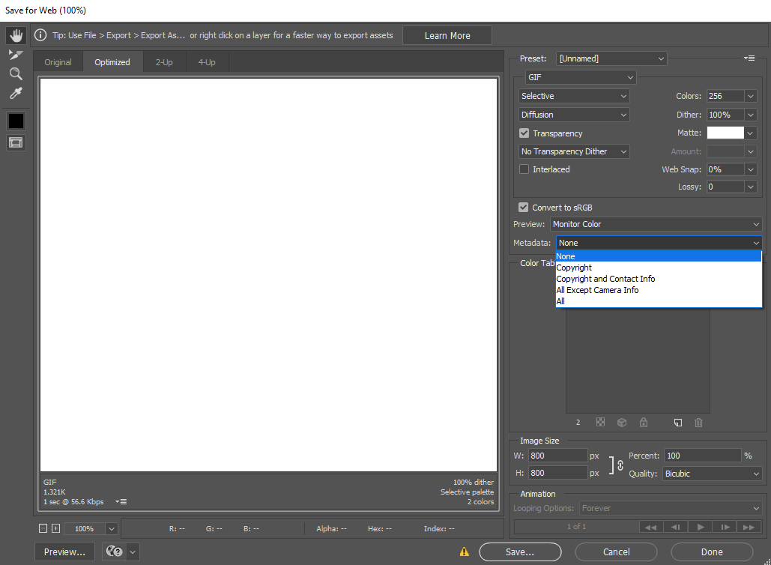This screenshot has width=771, height=565.
Task: Switch to the 2-Up tab
Action: click(163, 62)
